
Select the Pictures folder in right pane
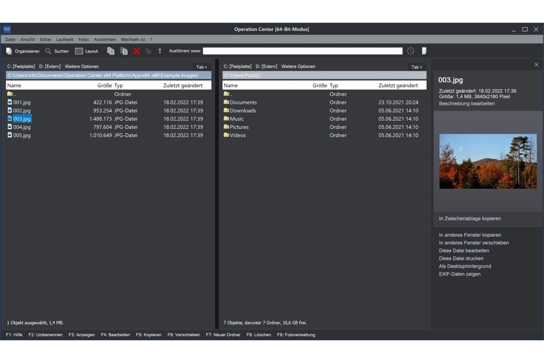pyautogui.click(x=239, y=127)
